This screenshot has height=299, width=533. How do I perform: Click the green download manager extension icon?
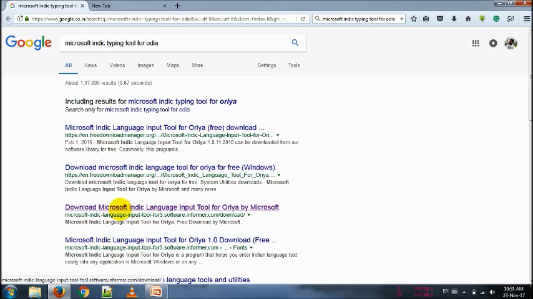pos(482,19)
